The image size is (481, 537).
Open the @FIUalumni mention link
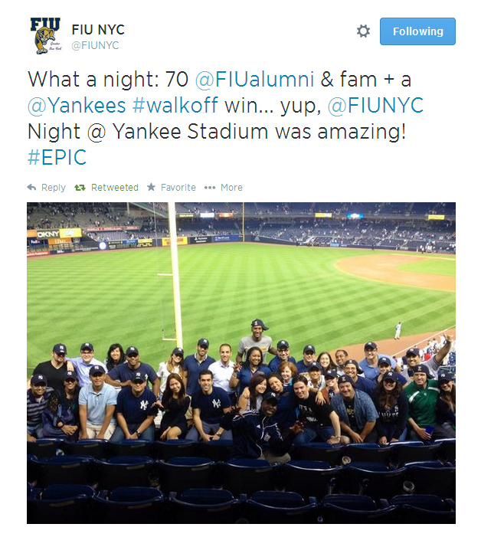click(254, 80)
